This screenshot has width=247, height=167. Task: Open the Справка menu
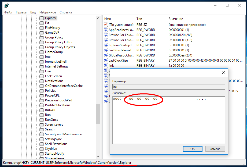[x=66, y=12]
